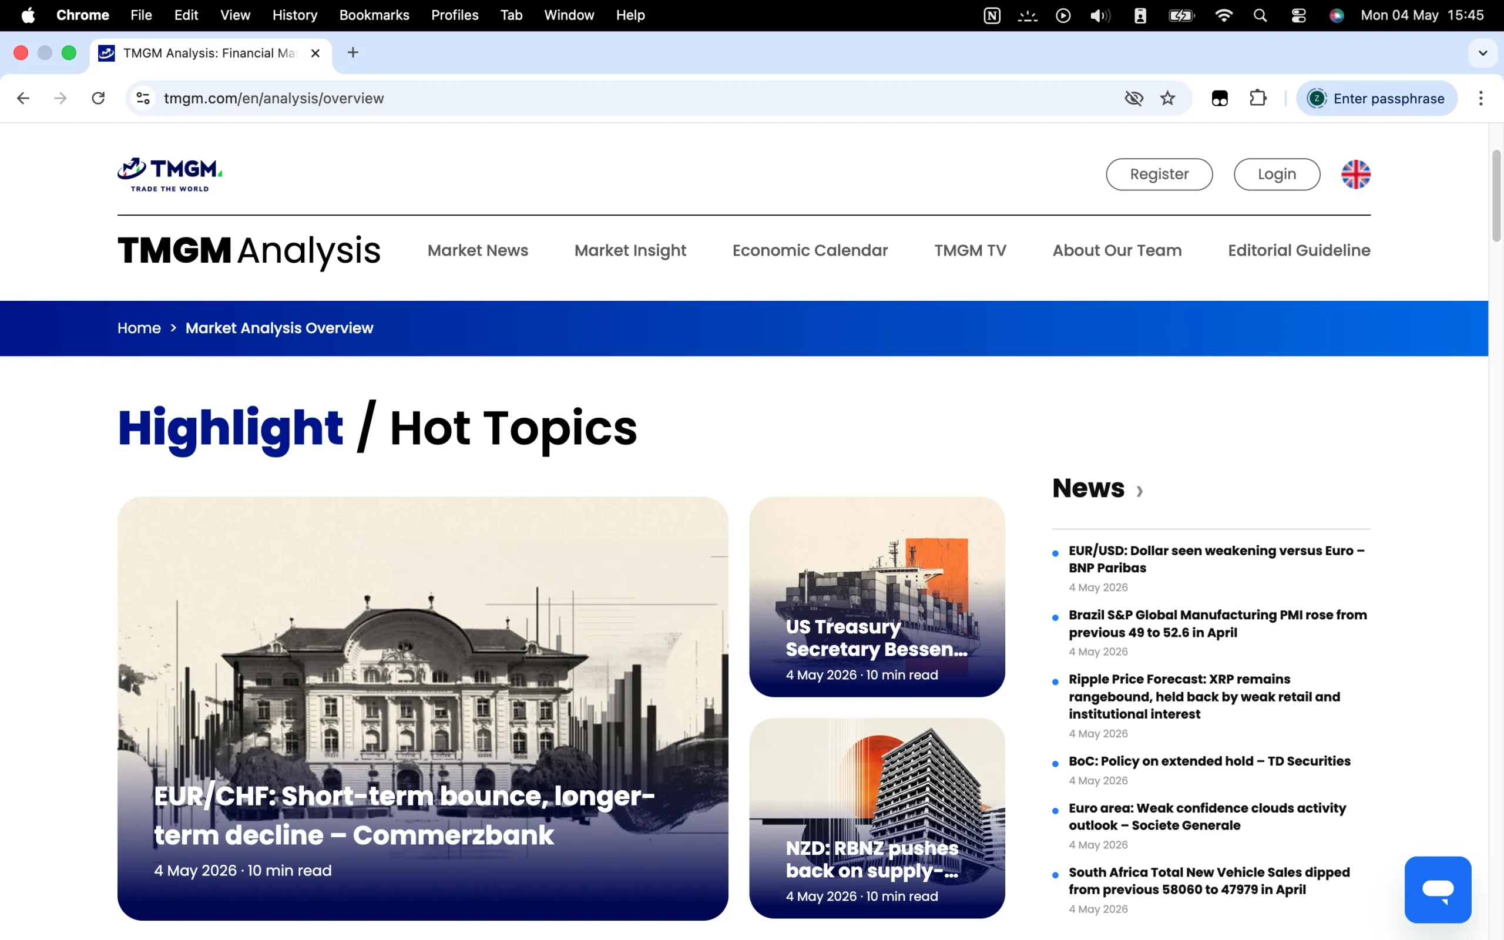Open the History menu
Viewport: 1504px width, 940px height.
pos(294,15)
